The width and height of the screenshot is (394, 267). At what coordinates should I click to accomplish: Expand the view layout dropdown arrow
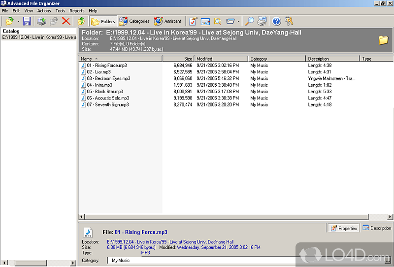point(238,21)
